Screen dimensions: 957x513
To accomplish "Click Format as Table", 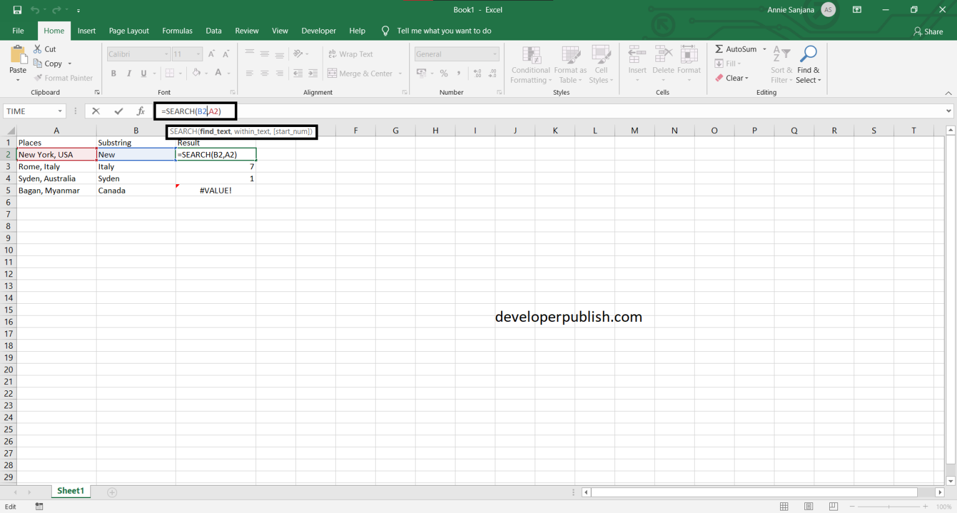I will (x=570, y=64).
